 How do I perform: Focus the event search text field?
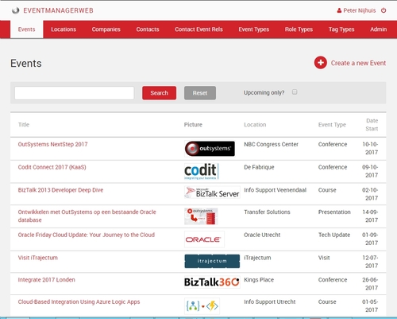[75, 93]
